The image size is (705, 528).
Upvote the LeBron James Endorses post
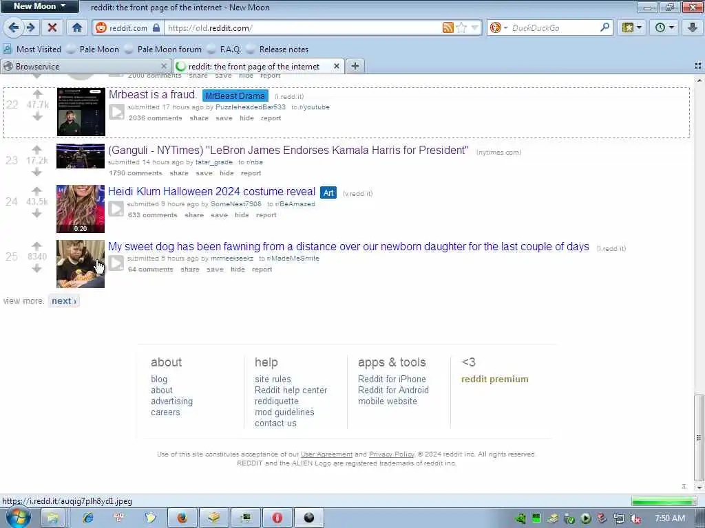37,149
